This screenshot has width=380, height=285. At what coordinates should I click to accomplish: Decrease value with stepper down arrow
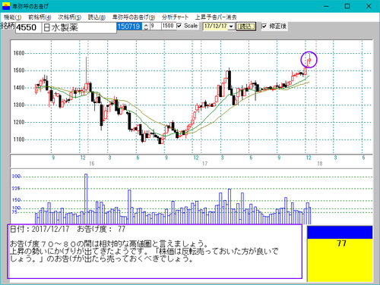(x=146, y=28)
